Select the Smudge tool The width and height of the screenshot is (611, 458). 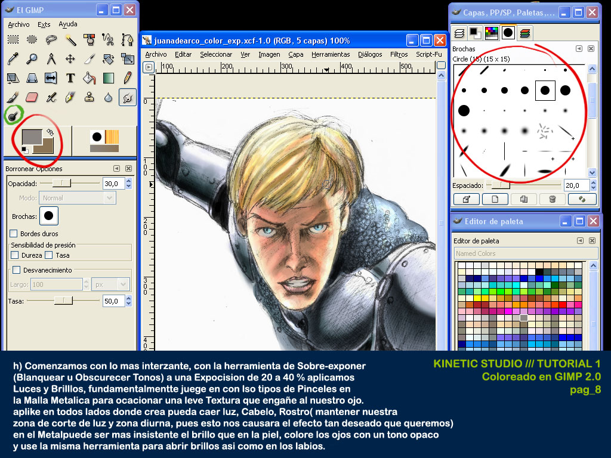[x=127, y=97]
